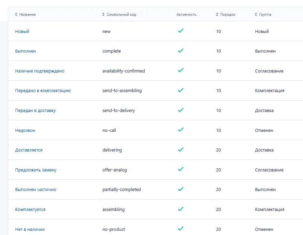Open the Передан в доставку link
Screen dimensions: 303x235
tap(35, 111)
